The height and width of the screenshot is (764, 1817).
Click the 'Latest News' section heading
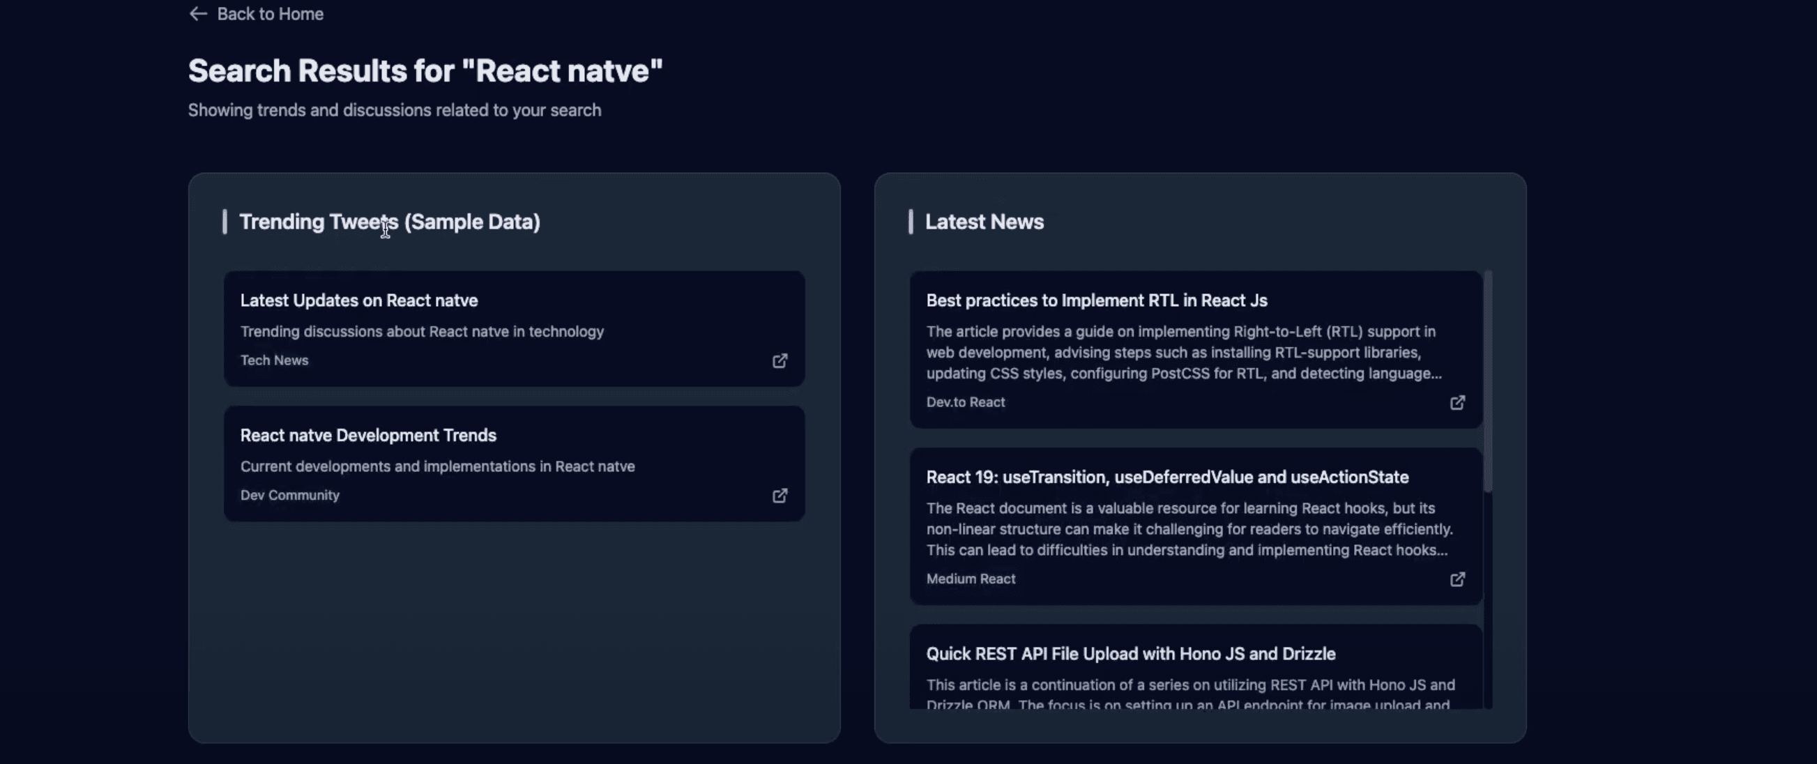click(984, 222)
